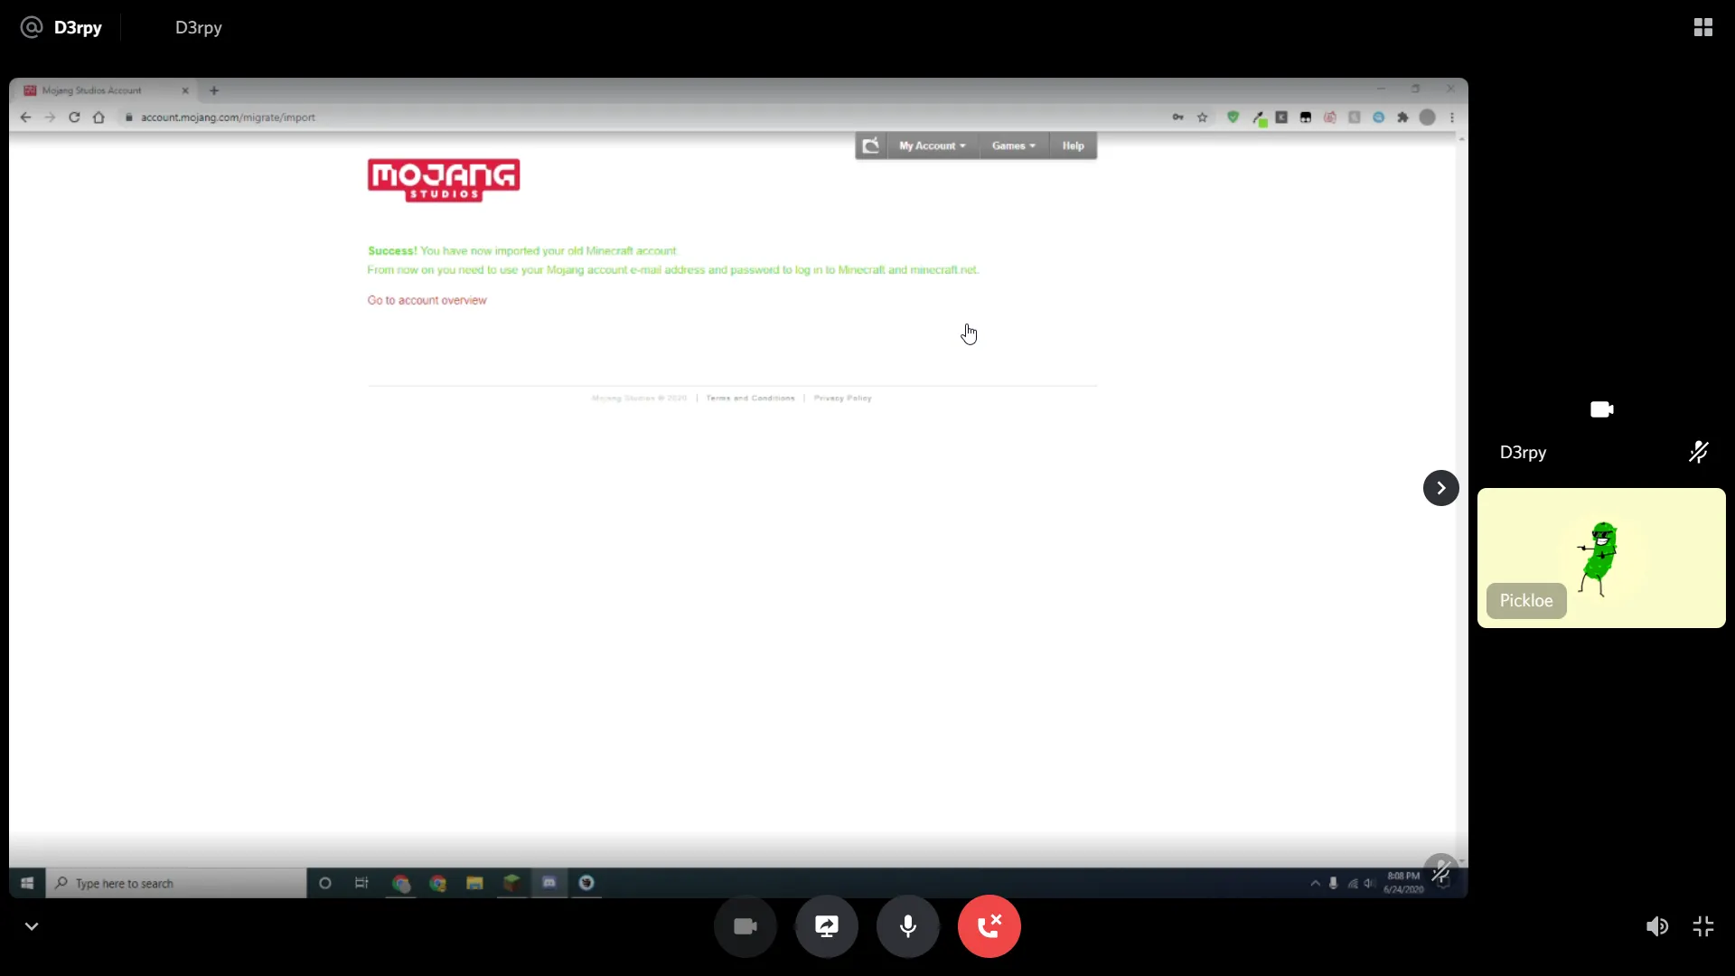Click the Go to account overview link
The image size is (1735, 976).
click(427, 300)
